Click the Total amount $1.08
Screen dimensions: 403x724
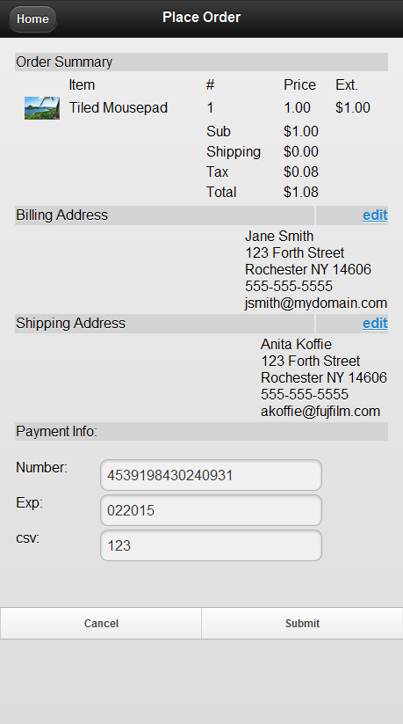[301, 192]
